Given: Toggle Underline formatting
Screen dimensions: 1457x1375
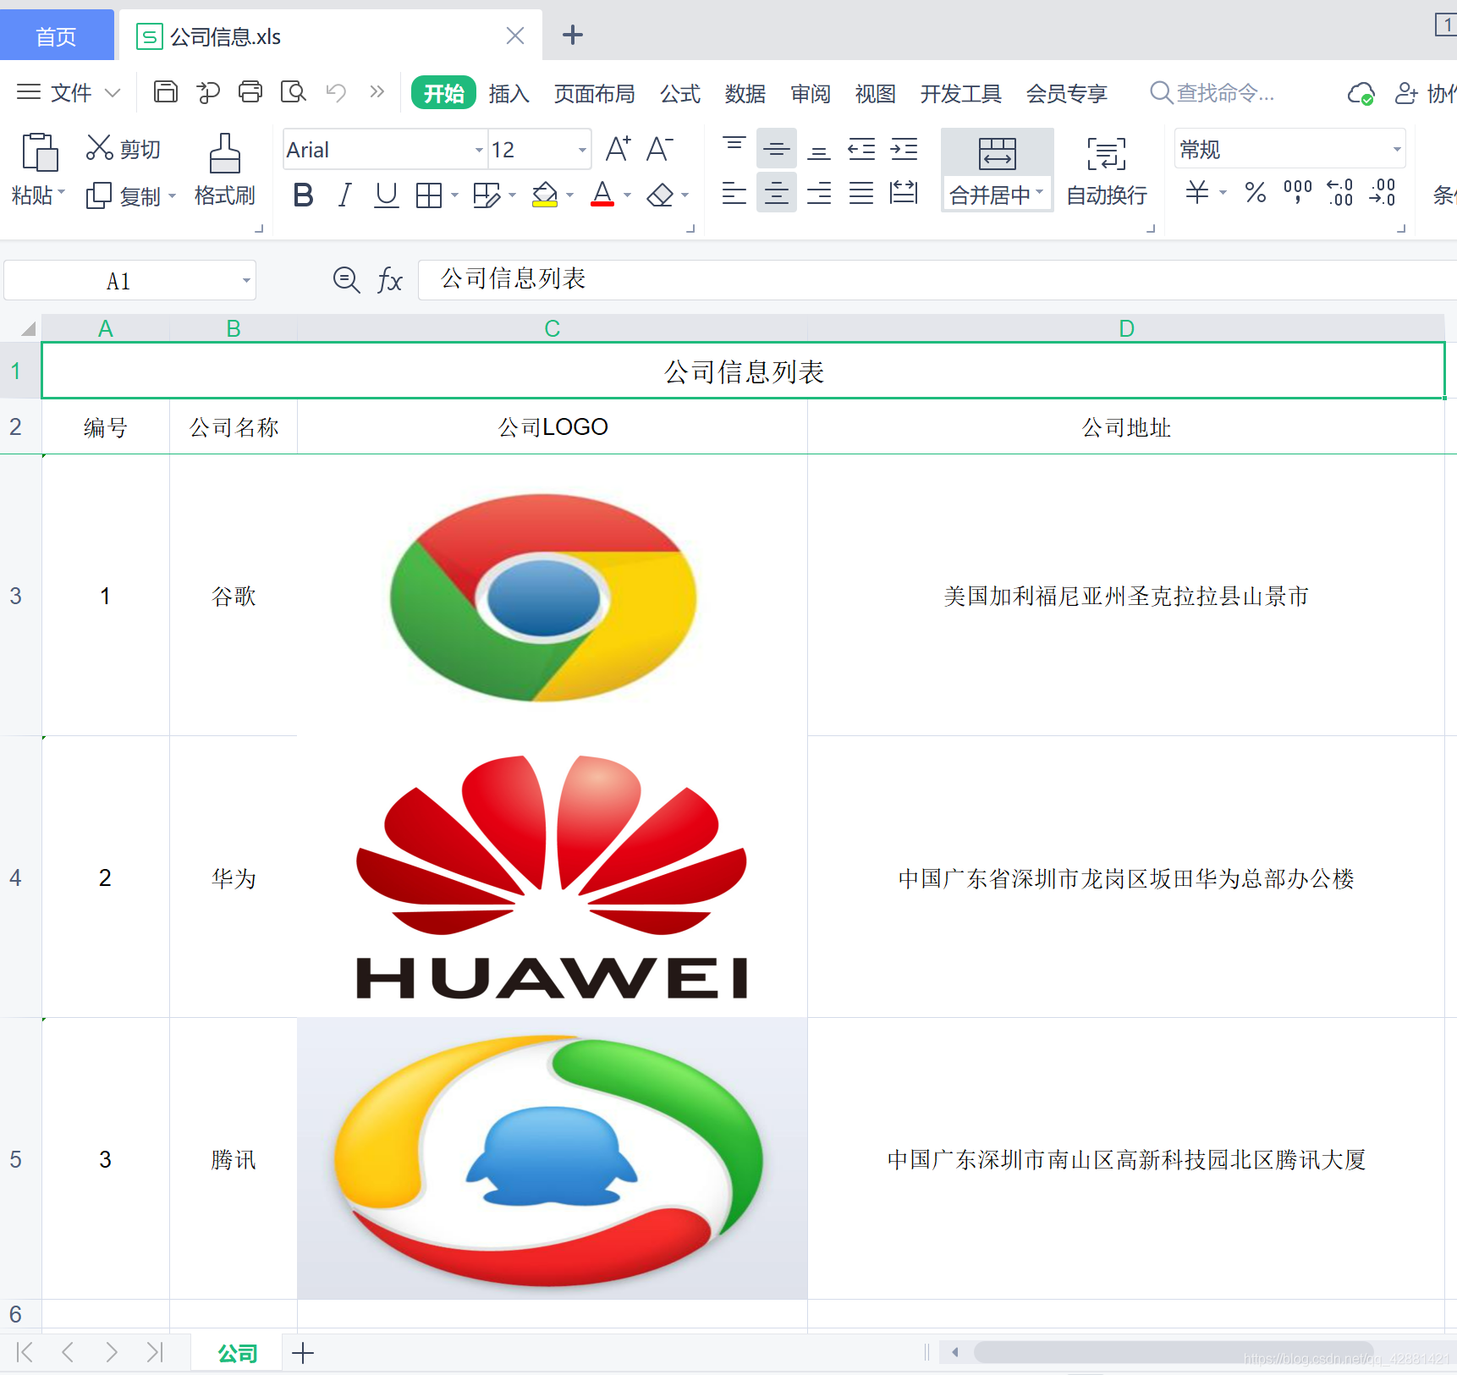Looking at the screenshot, I should point(387,195).
